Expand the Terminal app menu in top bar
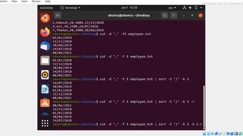Viewport: 243px width, 136px height. (70, 8)
